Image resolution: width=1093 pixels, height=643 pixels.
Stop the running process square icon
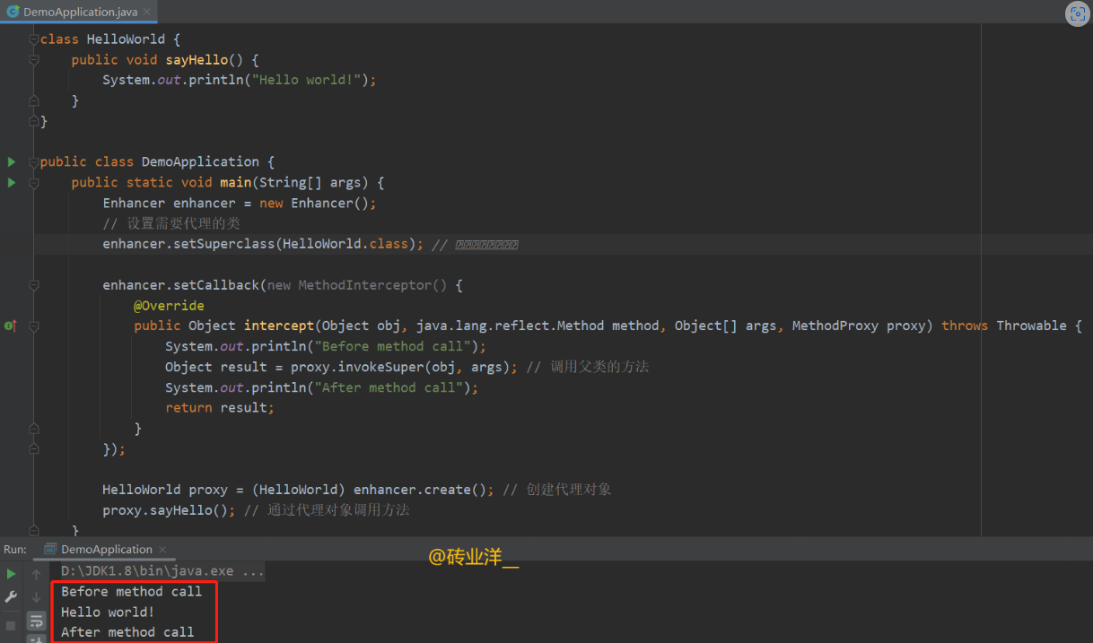click(11, 624)
